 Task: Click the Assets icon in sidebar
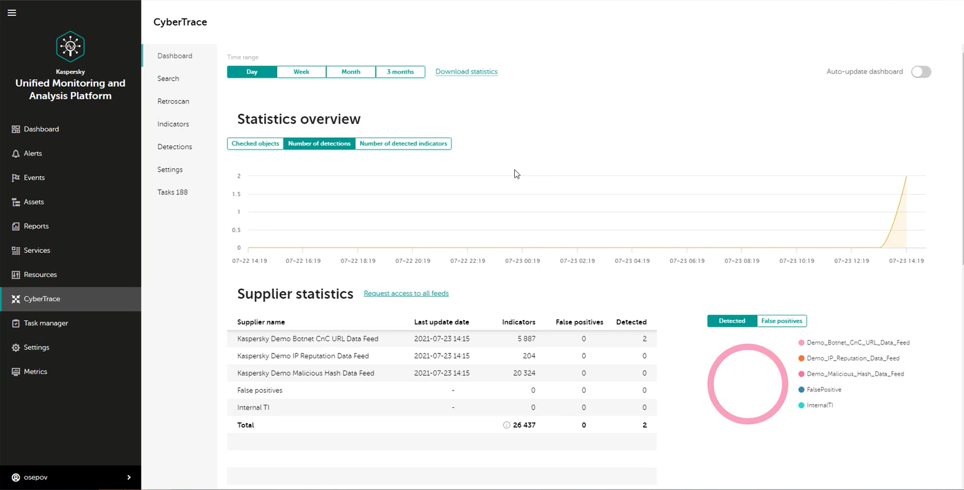click(x=16, y=202)
